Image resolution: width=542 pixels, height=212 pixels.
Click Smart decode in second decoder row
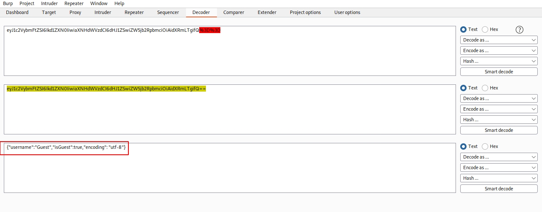(x=499, y=131)
